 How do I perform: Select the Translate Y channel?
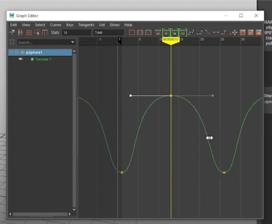(43, 59)
